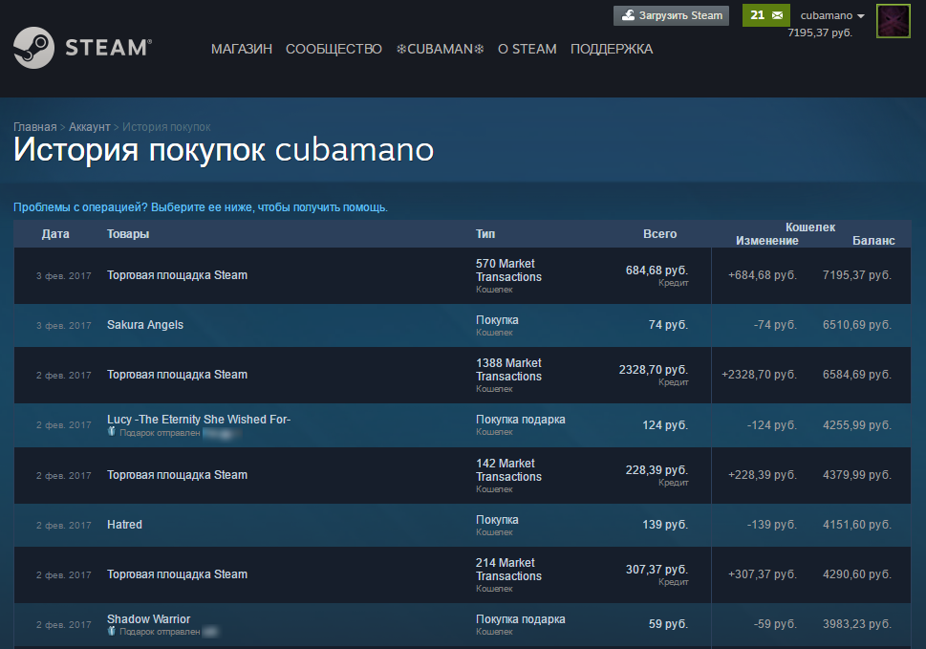This screenshot has width=926, height=649.
Task: Click the user avatar thumbnail
Action: (893, 21)
